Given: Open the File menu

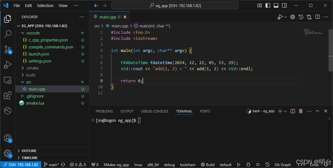Looking at the screenshot, I should (17, 5).
